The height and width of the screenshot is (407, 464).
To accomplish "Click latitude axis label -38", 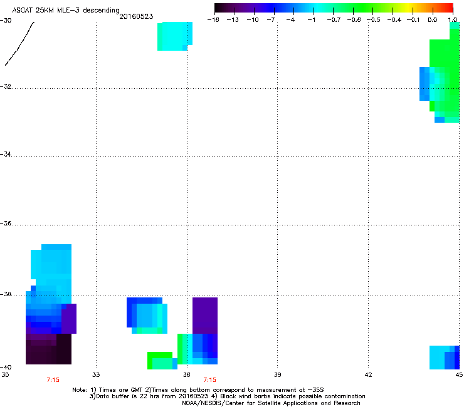I will 6,294.
